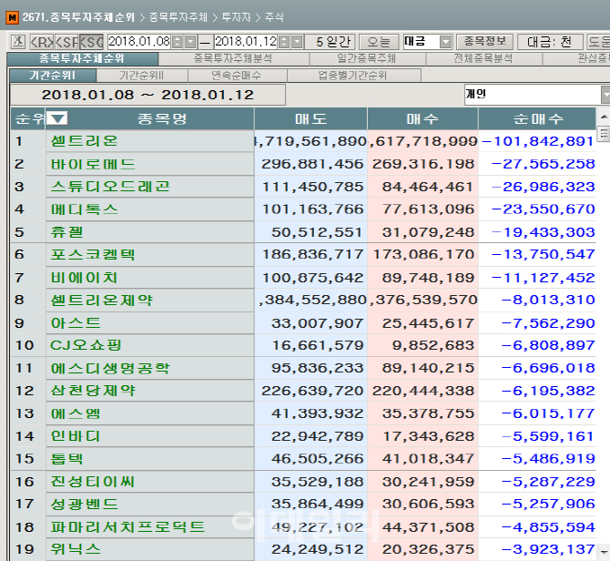Select stock 인바디
This screenshot has height=561, width=610.
pos(76,436)
